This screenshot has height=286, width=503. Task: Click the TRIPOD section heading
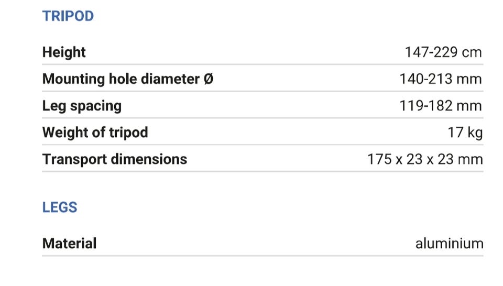(68, 16)
